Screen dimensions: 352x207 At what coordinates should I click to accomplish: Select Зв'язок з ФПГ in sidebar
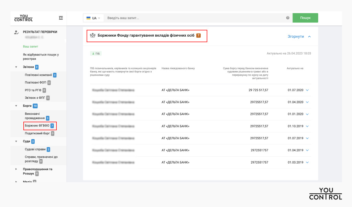(35, 98)
